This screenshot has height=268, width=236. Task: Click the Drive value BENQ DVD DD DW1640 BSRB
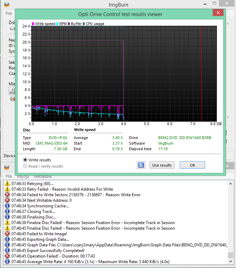[x=185, y=138]
